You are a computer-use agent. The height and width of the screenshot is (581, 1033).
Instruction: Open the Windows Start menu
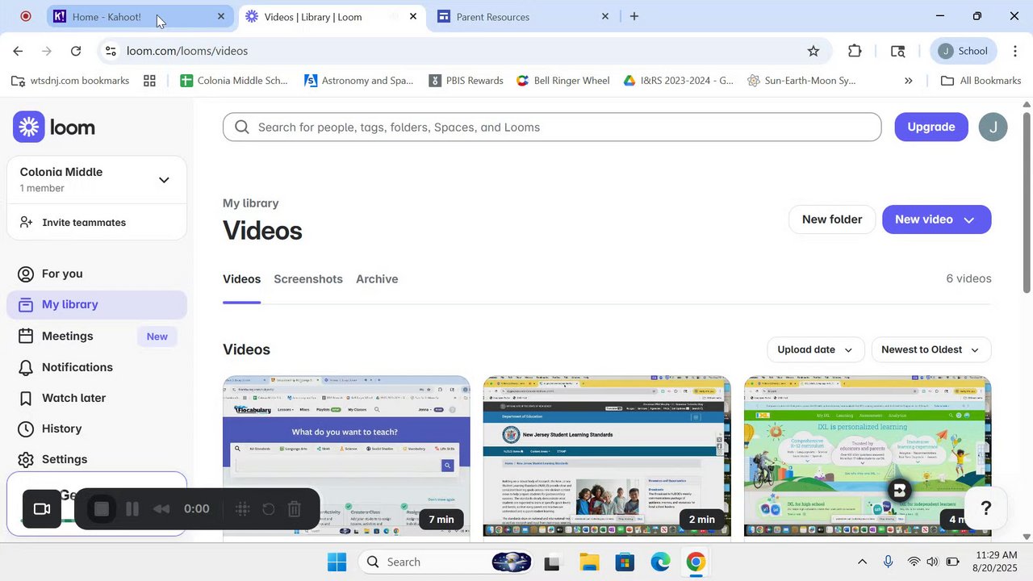[337, 562]
